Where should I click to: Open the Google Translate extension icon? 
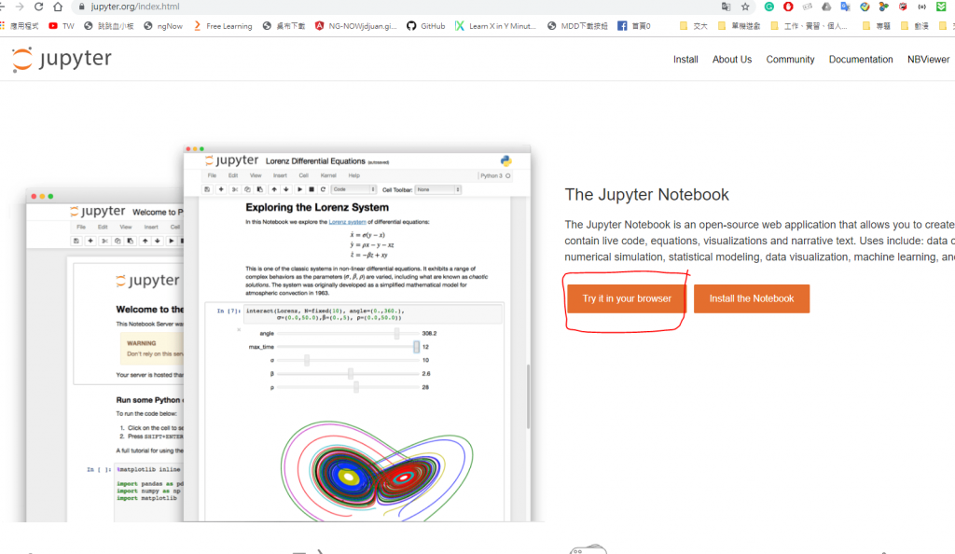coord(845,7)
